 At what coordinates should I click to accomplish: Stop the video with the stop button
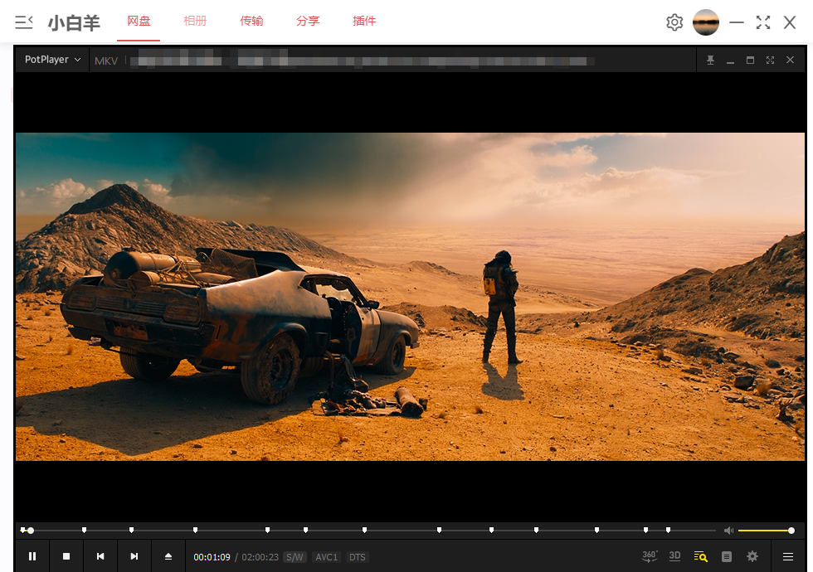[66, 556]
